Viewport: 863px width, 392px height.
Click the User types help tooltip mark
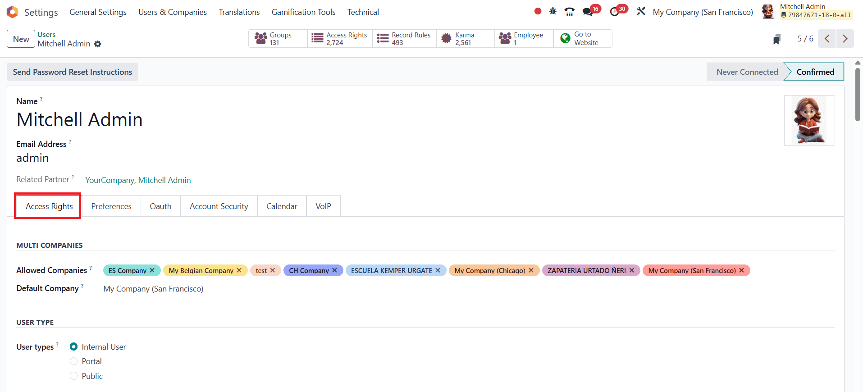tap(57, 344)
